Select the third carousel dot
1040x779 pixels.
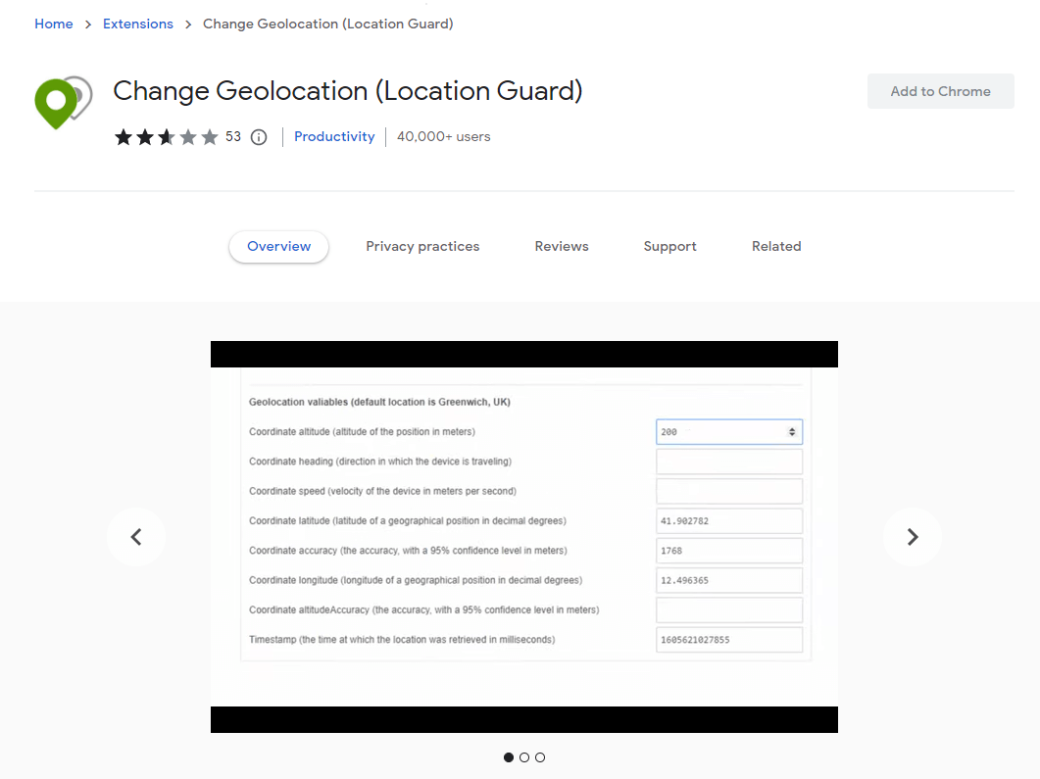pos(540,757)
